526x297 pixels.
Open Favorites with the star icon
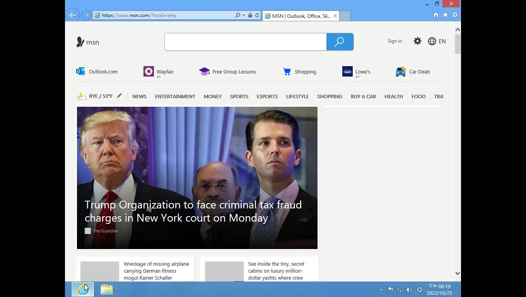click(445, 15)
